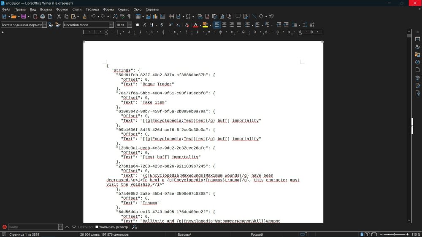
Task: Toggle bold formatting (Ж)
Action: (x=137, y=25)
